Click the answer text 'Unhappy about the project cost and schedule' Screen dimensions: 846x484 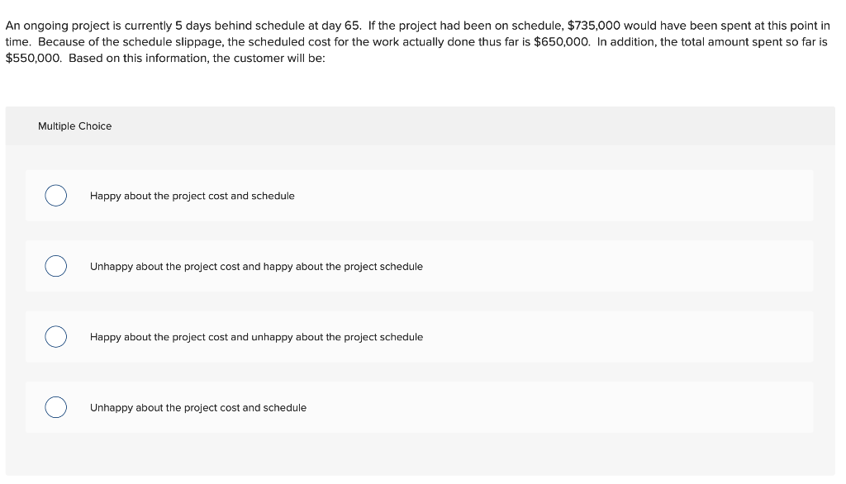(x=198, y=407)
